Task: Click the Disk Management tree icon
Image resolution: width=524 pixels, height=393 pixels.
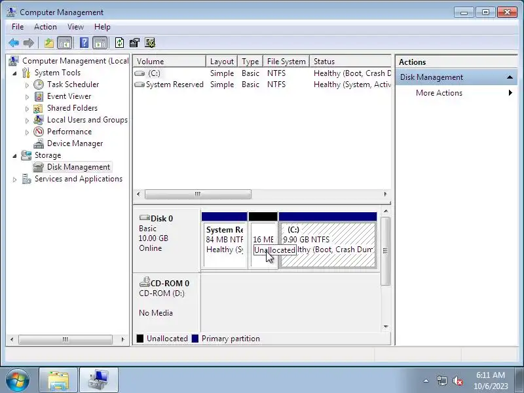Action: (39, 167)
